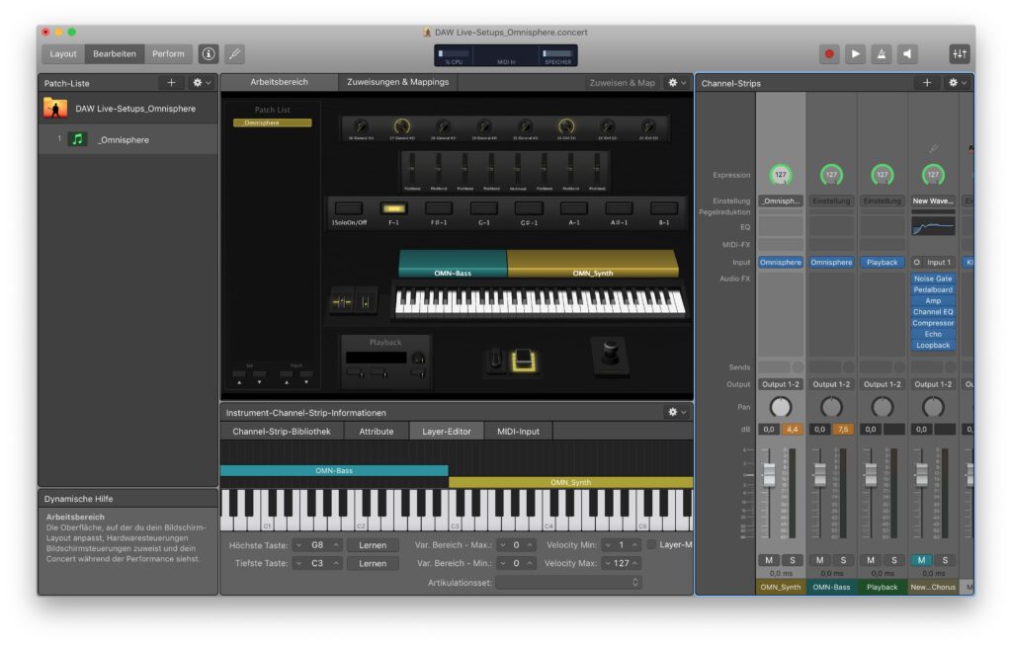Add a new patch with plus icon

click(x=171, y=83)
